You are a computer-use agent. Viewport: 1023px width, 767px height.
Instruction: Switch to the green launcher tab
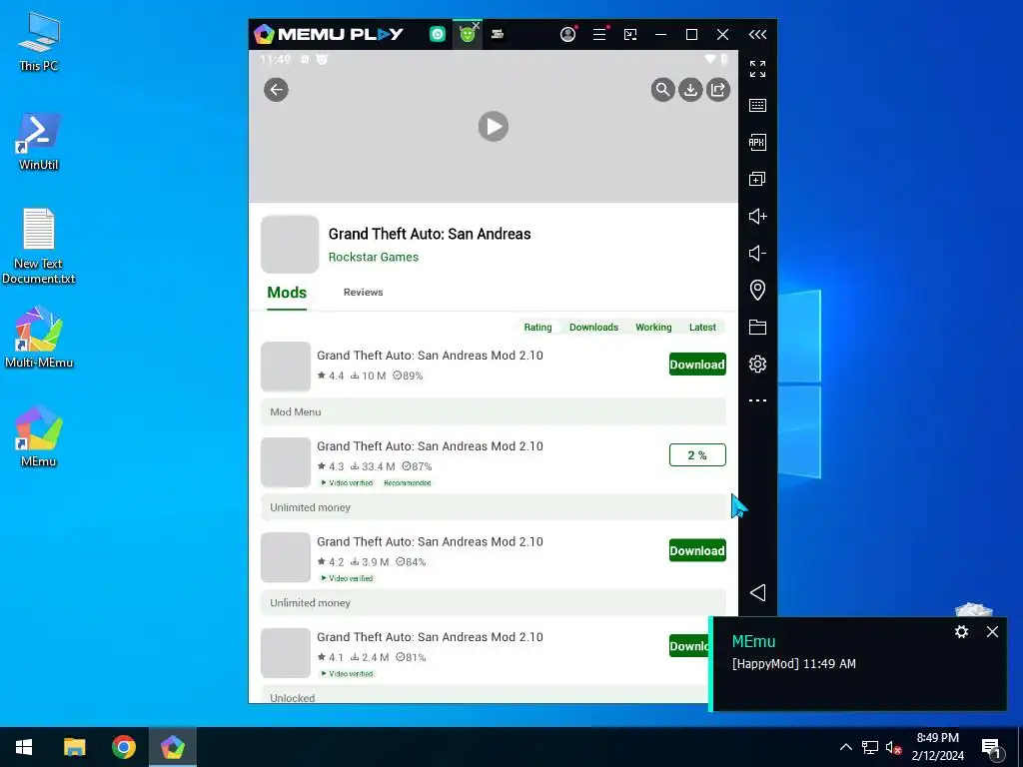click(438, 35)
